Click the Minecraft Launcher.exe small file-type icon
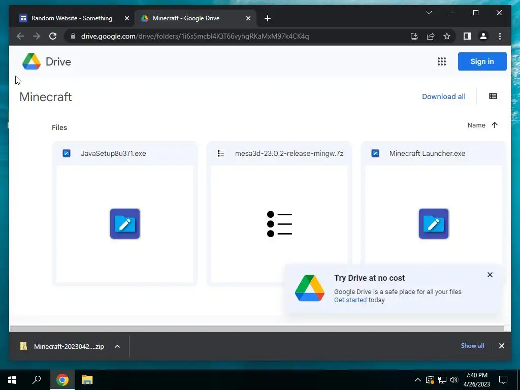The height and width of the screenshot is (390, 520). [x=375, y=153]
